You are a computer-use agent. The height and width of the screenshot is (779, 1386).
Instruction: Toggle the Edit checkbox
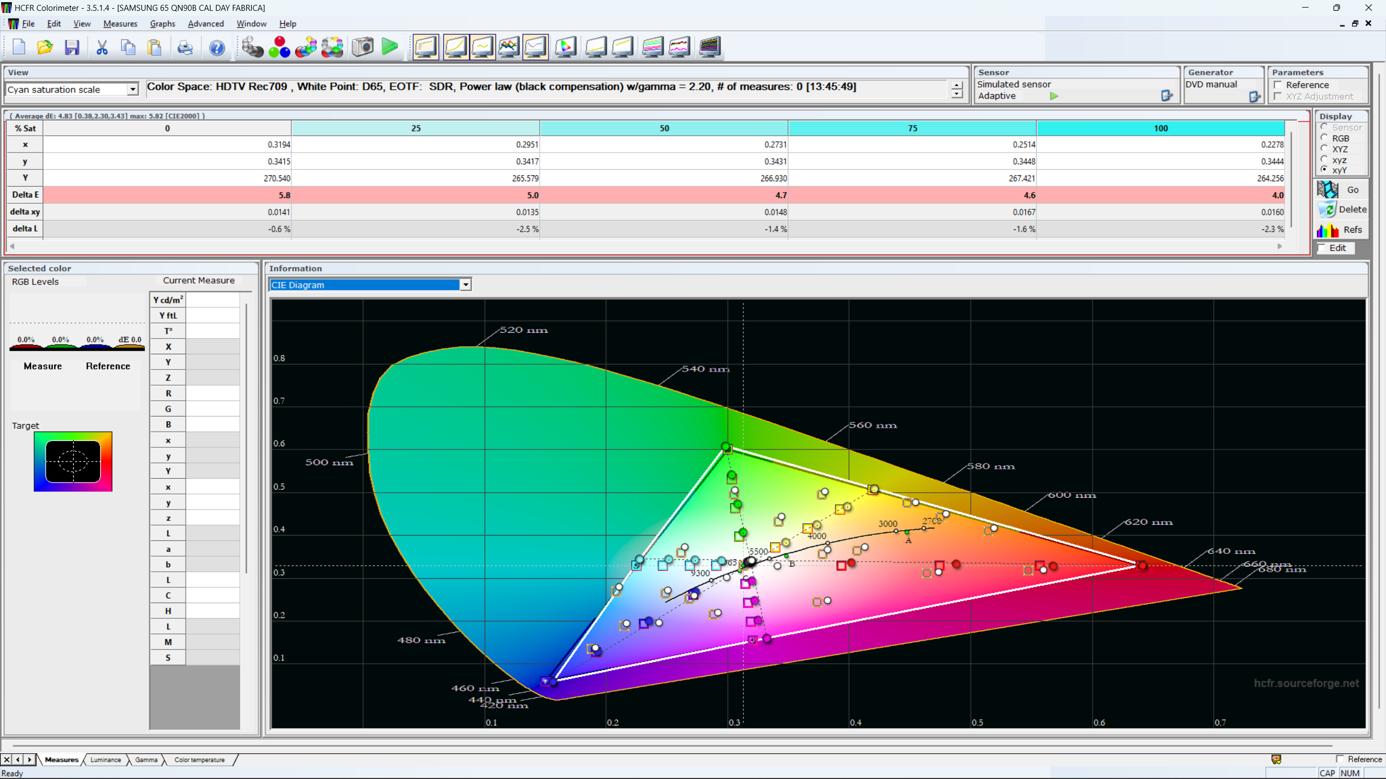point(1322,248)
